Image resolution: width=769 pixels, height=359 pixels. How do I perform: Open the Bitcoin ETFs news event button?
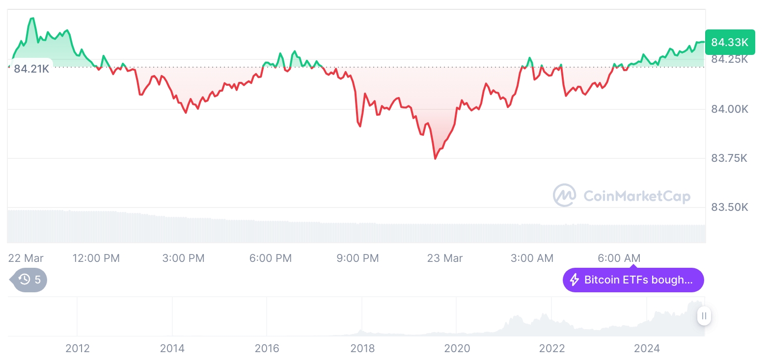[633, 280]
